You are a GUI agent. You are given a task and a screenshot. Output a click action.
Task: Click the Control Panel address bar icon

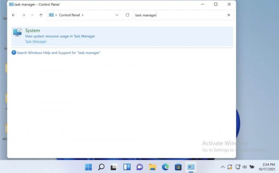tap(51, 15)
